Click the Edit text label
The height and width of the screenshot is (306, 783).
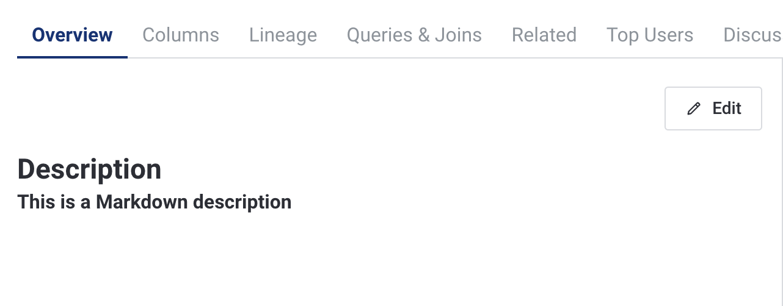(x=727, y=109)
